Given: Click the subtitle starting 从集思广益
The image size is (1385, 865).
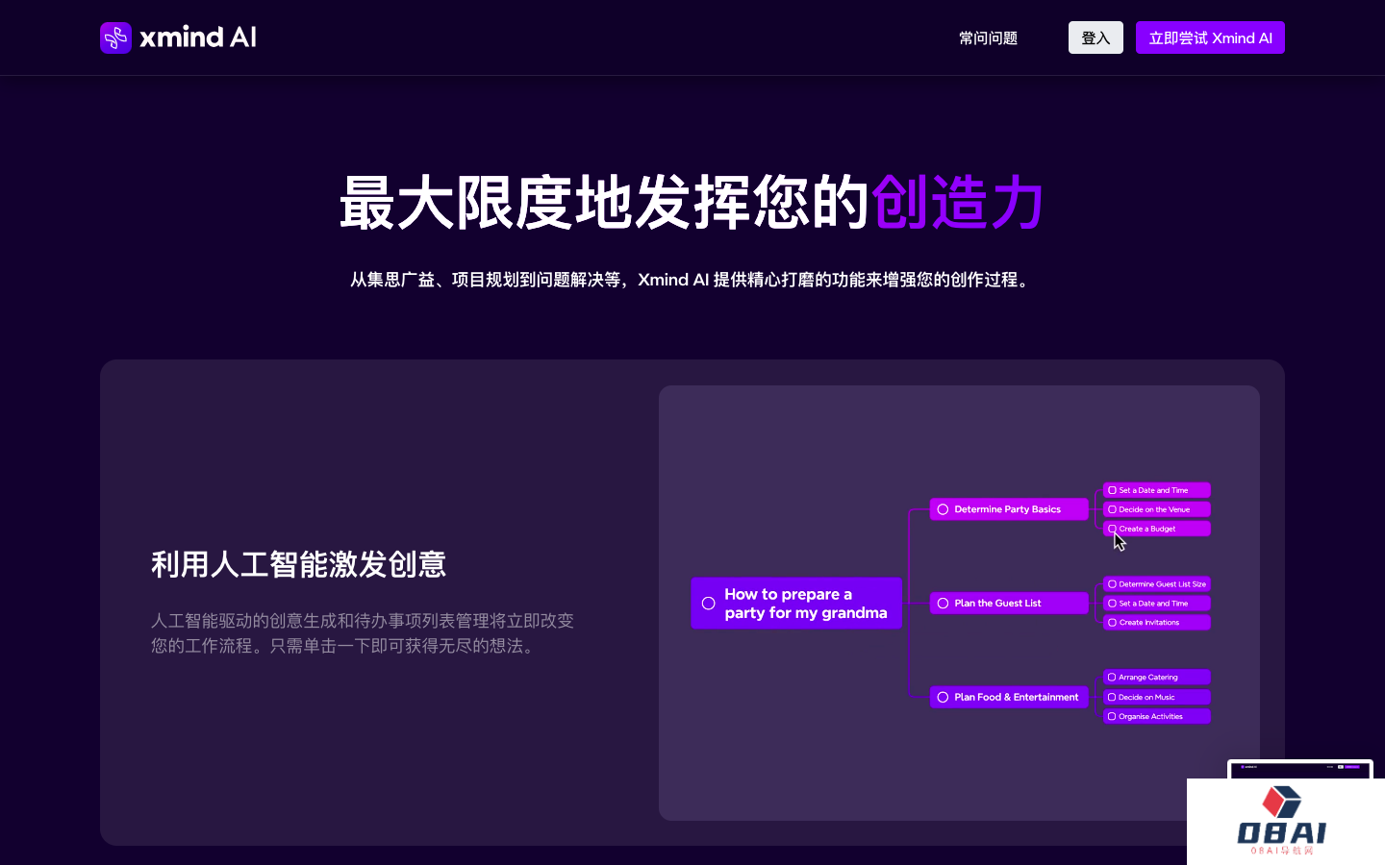Looking at the screenshot, I should point(692,280).
